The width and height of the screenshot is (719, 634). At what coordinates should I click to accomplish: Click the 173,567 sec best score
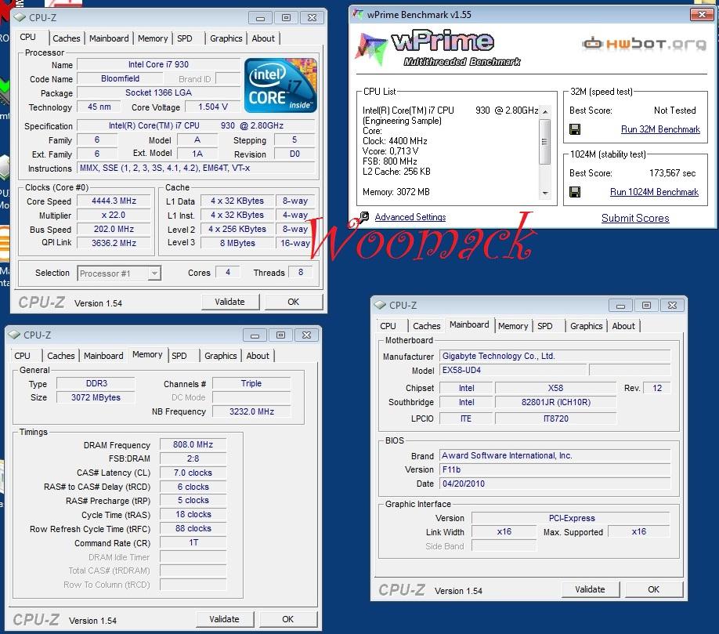(673, 173)
